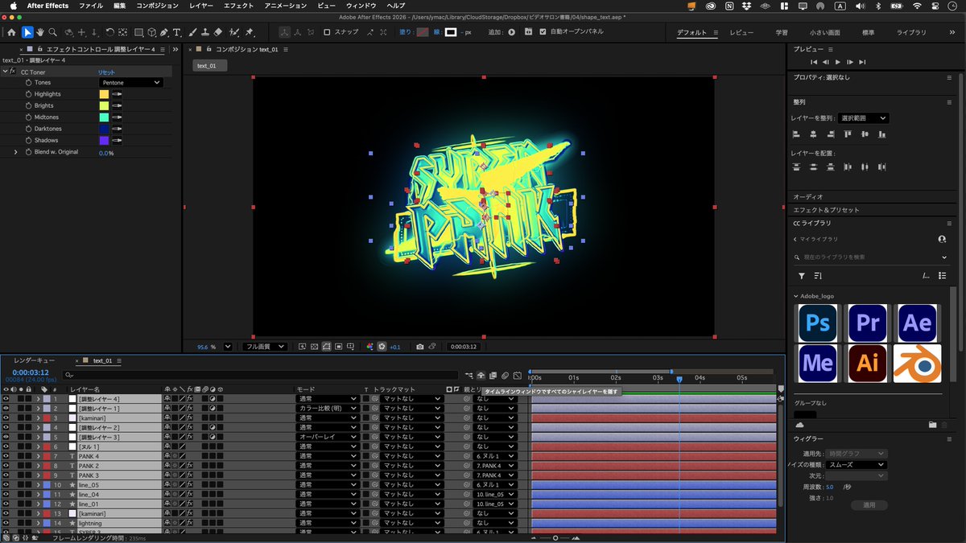Select the Eraser tool
The height and width of the screenshot is (543, 966).
[x=217, y=32]
